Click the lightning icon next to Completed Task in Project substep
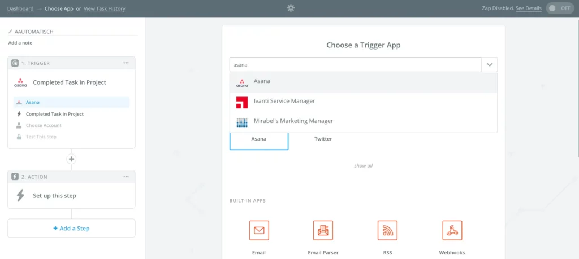The width and height of the screenshot is (579, 259). coord(19,114)
